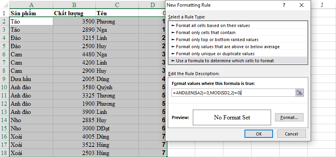The height and width of the screenshot is (157, 336).
Task: Confirm the rule with OK
Action: (259, 134)
